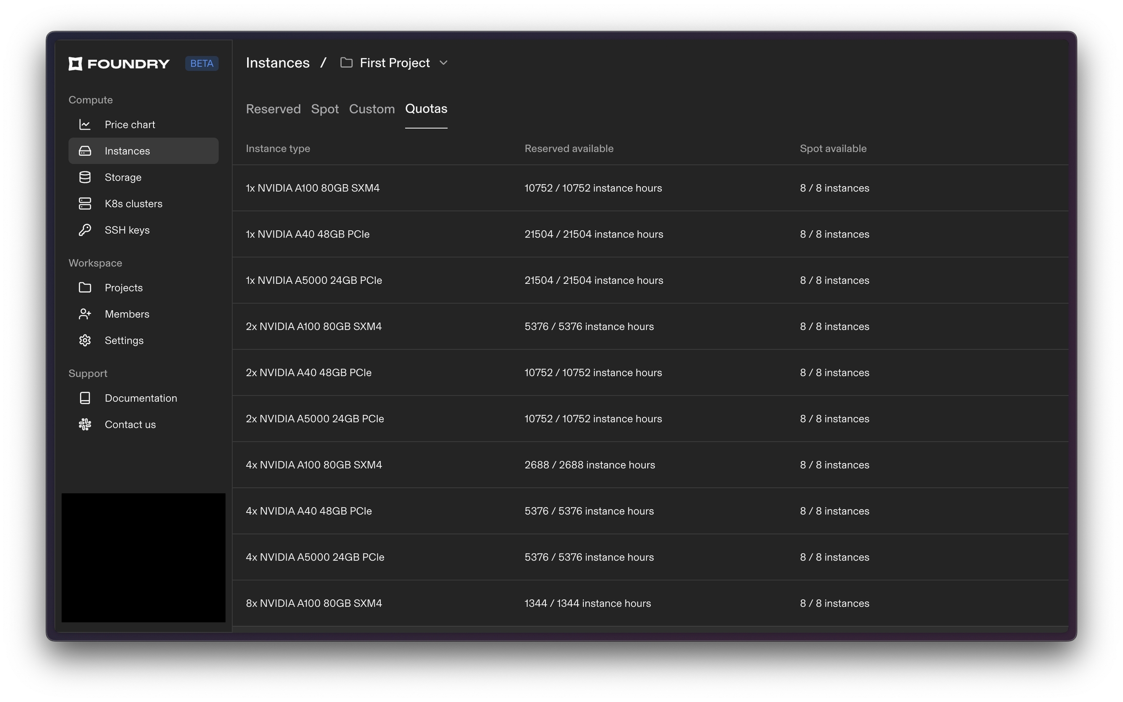
Task: Click 2688 / 2688 instance hours value
Action: tap(590, 465)
